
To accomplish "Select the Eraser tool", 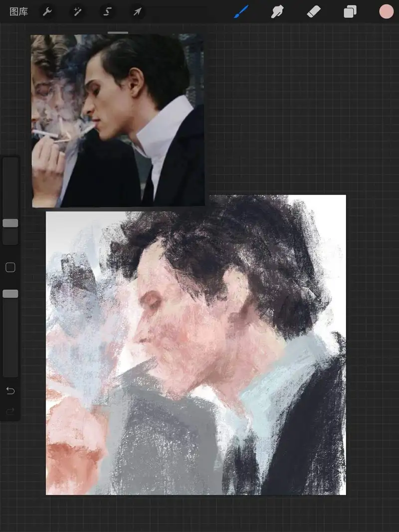I will [314, 12].
